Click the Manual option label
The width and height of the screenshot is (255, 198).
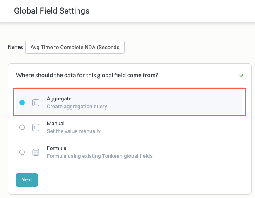(x=55, y=124)
